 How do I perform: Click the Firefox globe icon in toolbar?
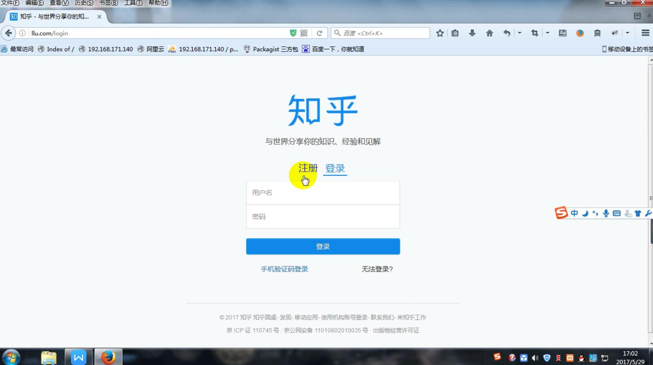pyautogui.click(x=580, y=33)
